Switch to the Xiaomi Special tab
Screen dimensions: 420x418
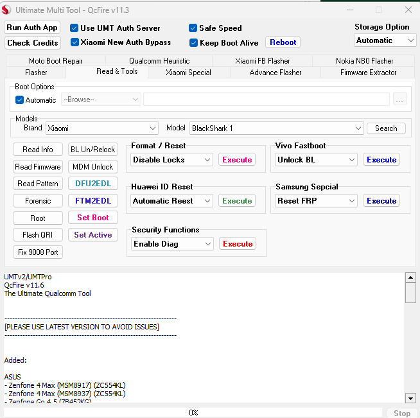click(188, 73)
